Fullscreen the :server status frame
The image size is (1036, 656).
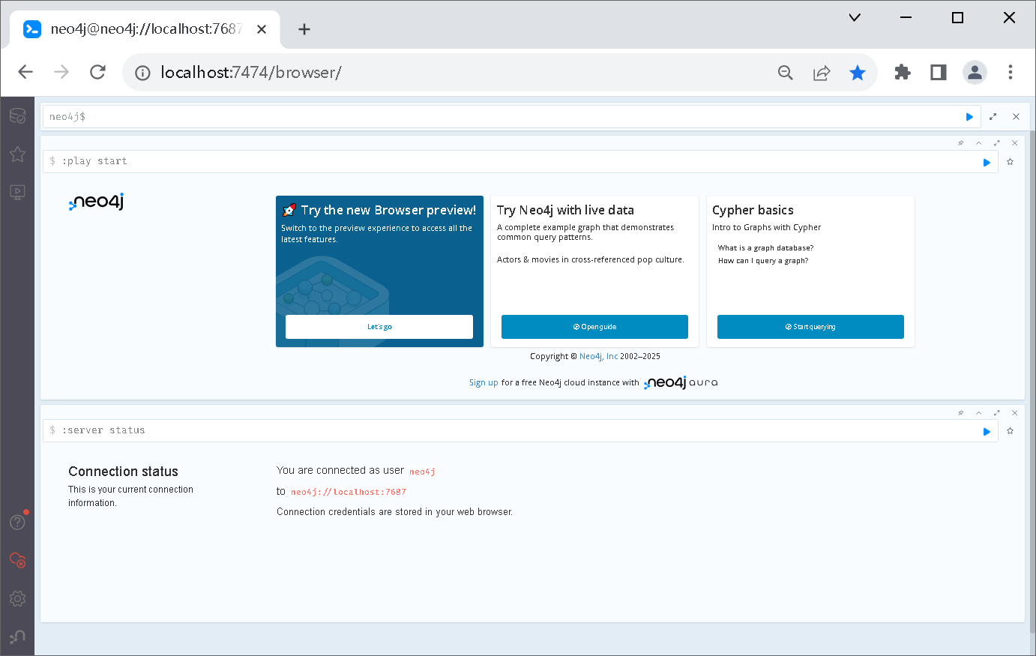tap(996, 413)
